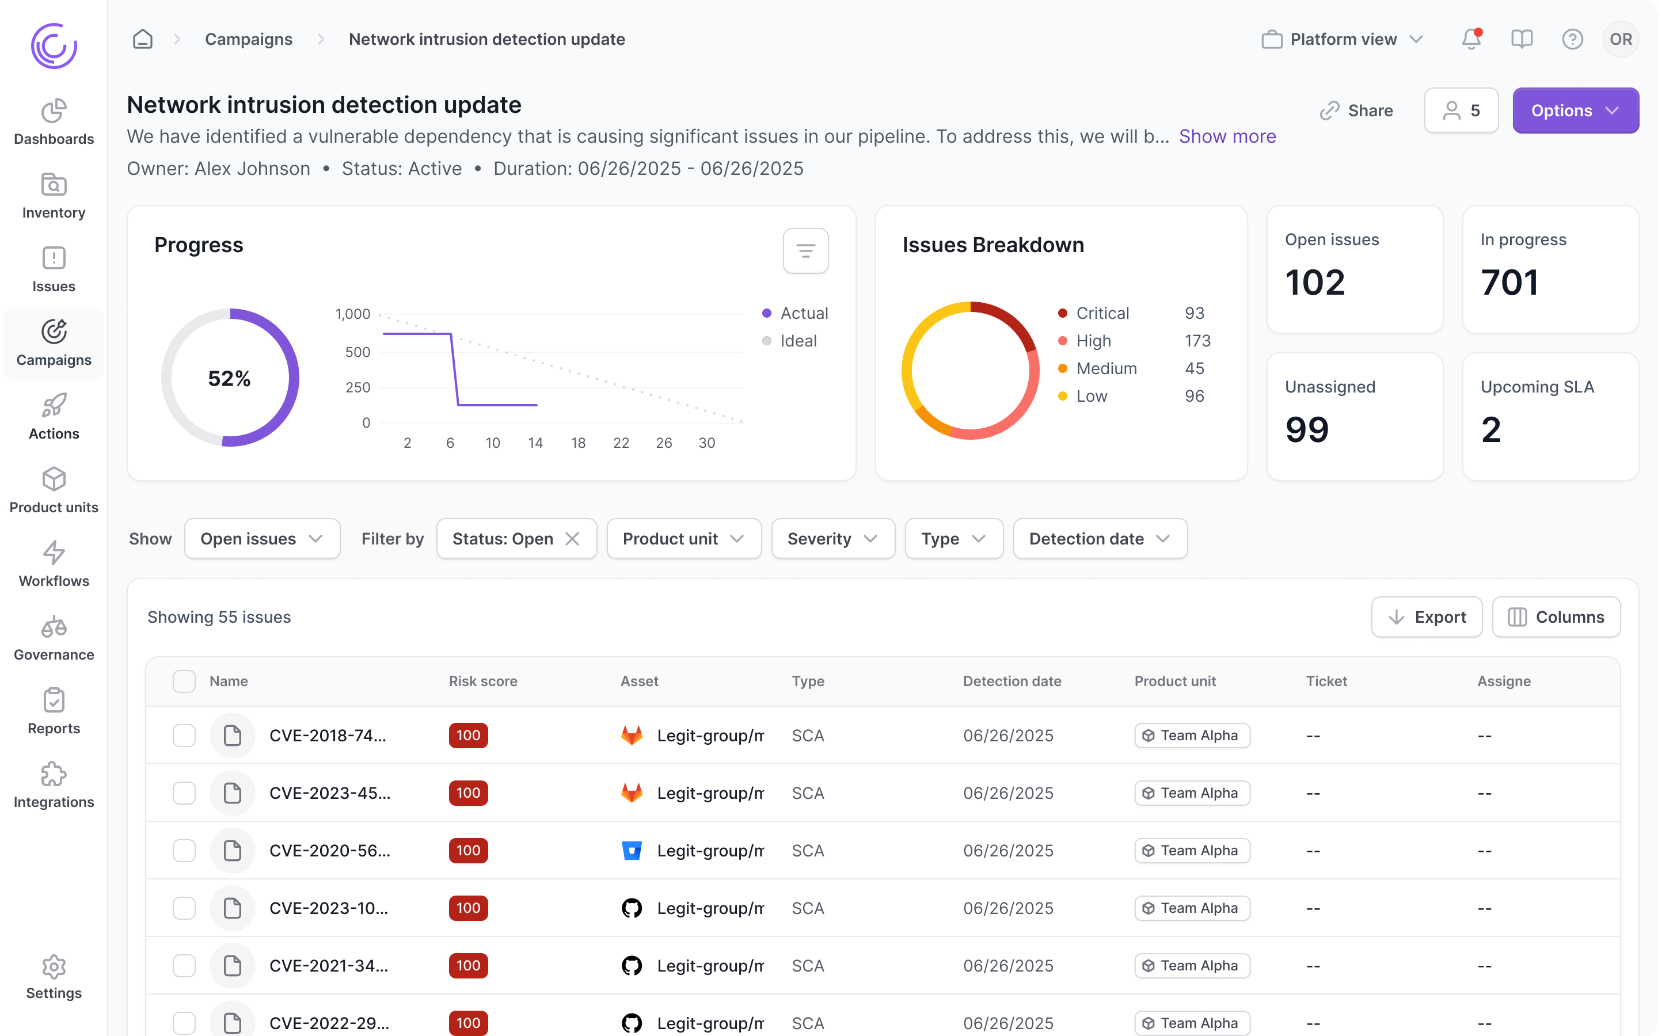
Task: Check the row checkbox for CVE-2023-45
Action: coord(184,793)
